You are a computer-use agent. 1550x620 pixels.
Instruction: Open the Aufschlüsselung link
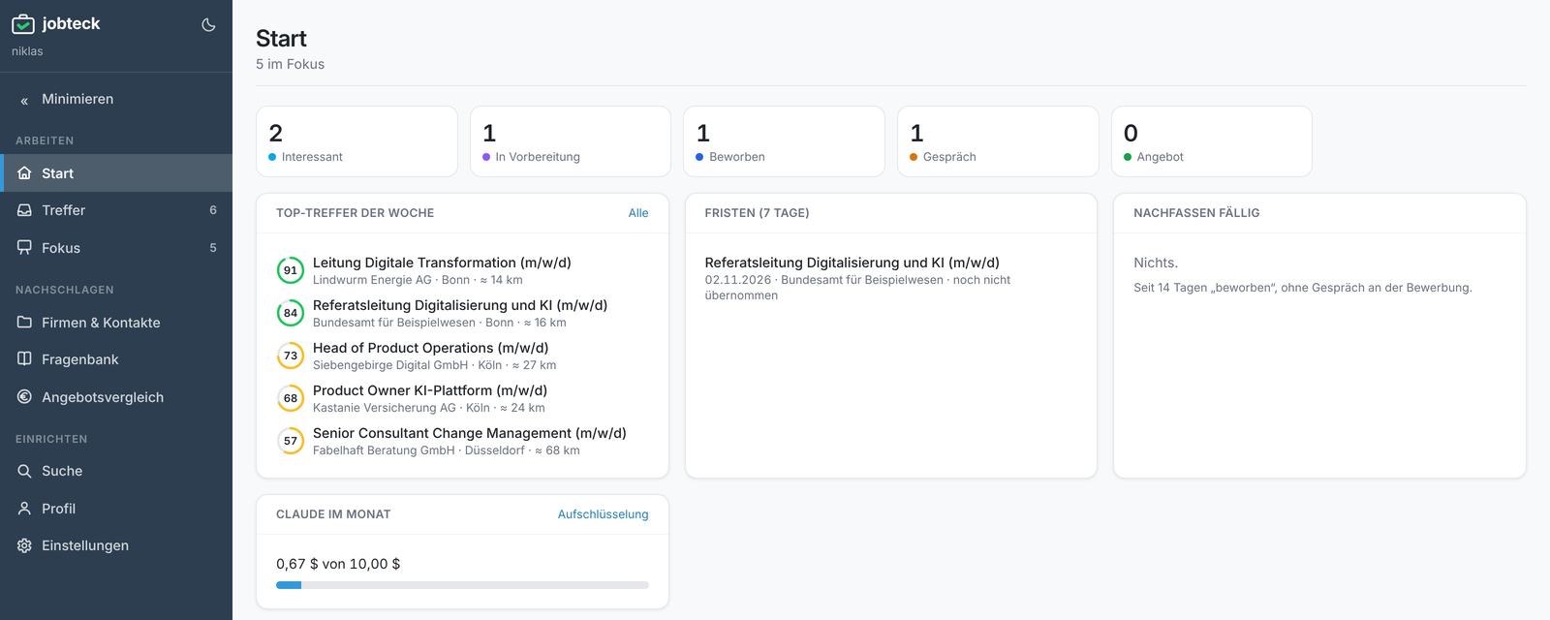603,514
